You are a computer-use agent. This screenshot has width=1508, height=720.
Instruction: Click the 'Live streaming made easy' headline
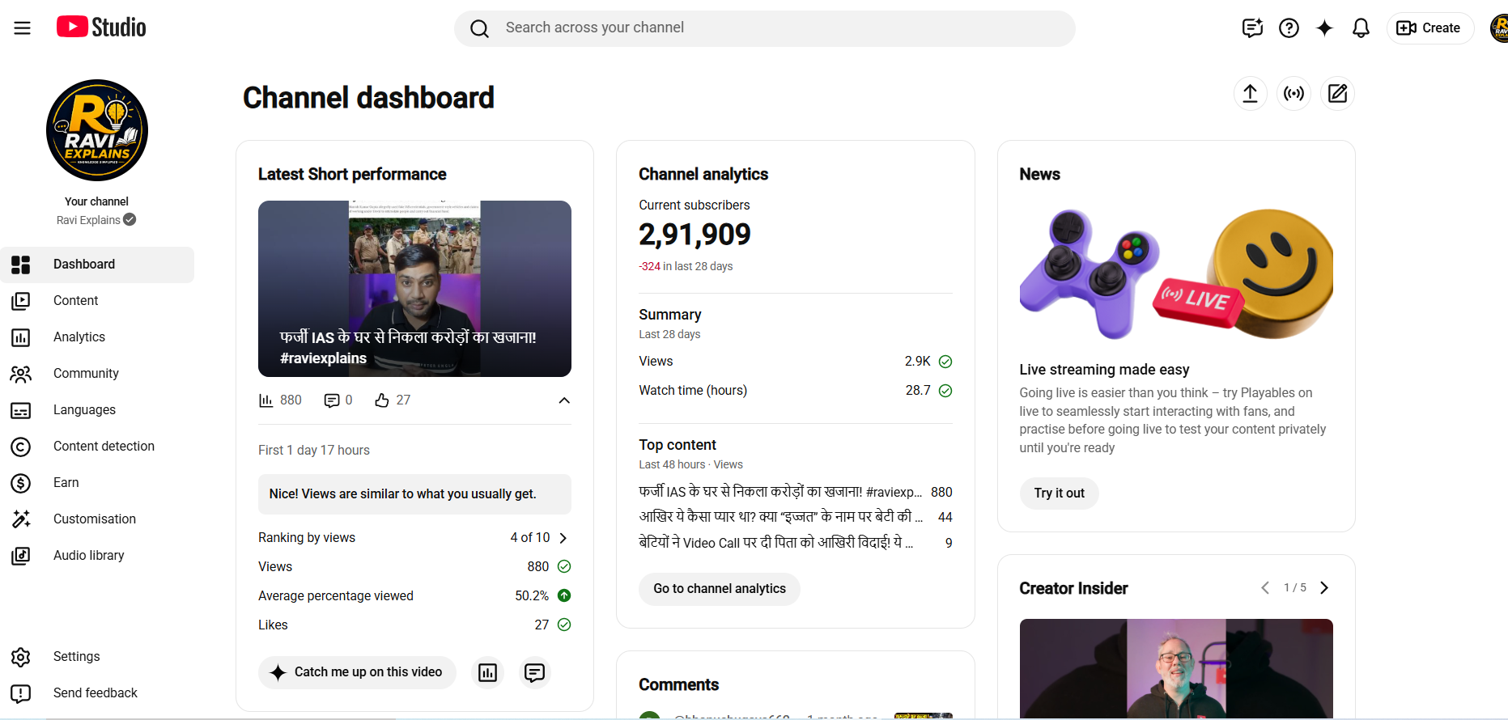click(1104, 370)
